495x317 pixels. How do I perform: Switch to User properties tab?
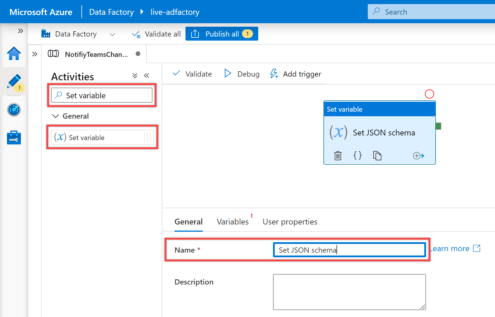[290, 222]
